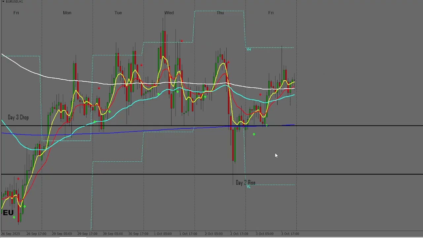Viewport: 423px width, 238px height.
Task: Select the lowest green arrow above EU text
Action: coord(14,218)
